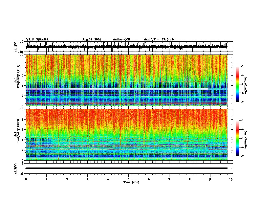Screen dimensions: 260x201
Task: Click the '-3' label on ch.2 colorbar
Action: tap(242, 121)
